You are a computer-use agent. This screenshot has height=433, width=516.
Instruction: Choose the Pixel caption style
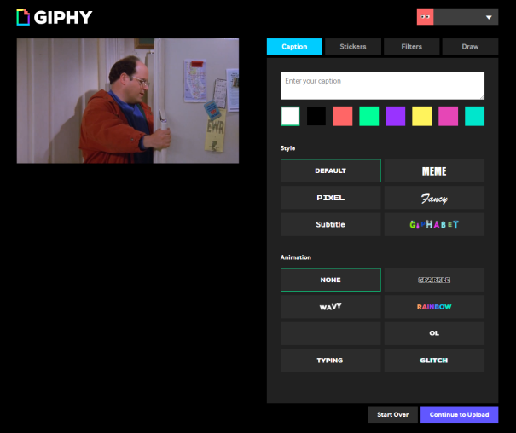point(331,198)
